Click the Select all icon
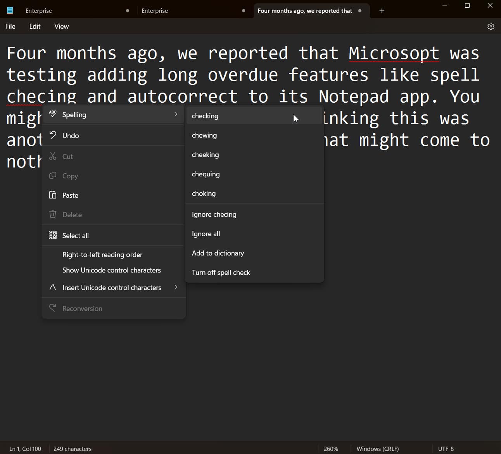 53,235
